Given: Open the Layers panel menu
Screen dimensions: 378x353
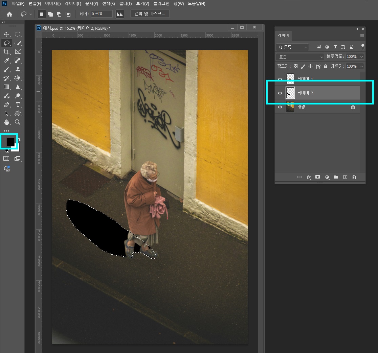Looking at the screenshot, I should (362, 36).
